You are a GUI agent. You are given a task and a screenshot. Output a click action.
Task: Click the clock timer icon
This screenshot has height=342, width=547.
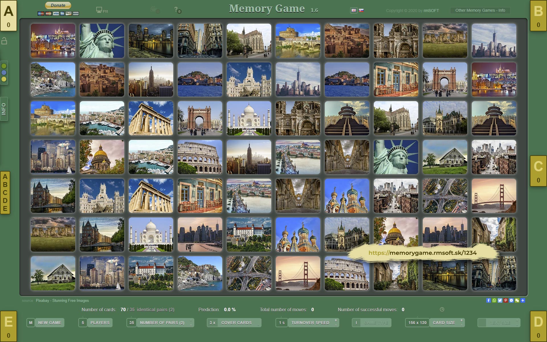pyautogui.click(x=442, y=309)
